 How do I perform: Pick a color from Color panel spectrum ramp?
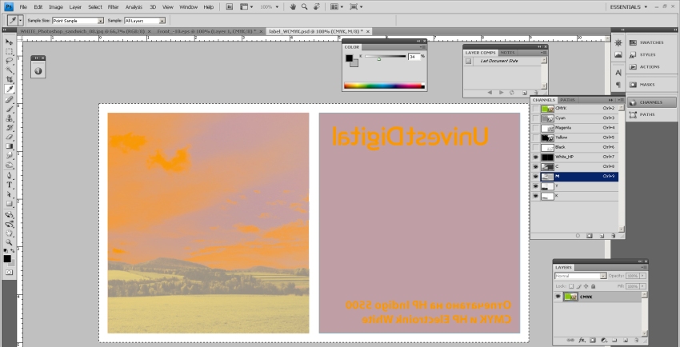(383, 86)
